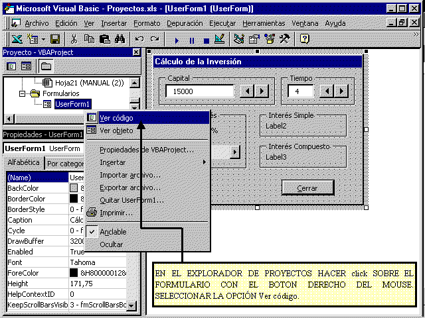Image resolution: width=425 pixels, height=318 pixels.
Task: Choose Ver código from context menu
Action: tap(147, 118)
